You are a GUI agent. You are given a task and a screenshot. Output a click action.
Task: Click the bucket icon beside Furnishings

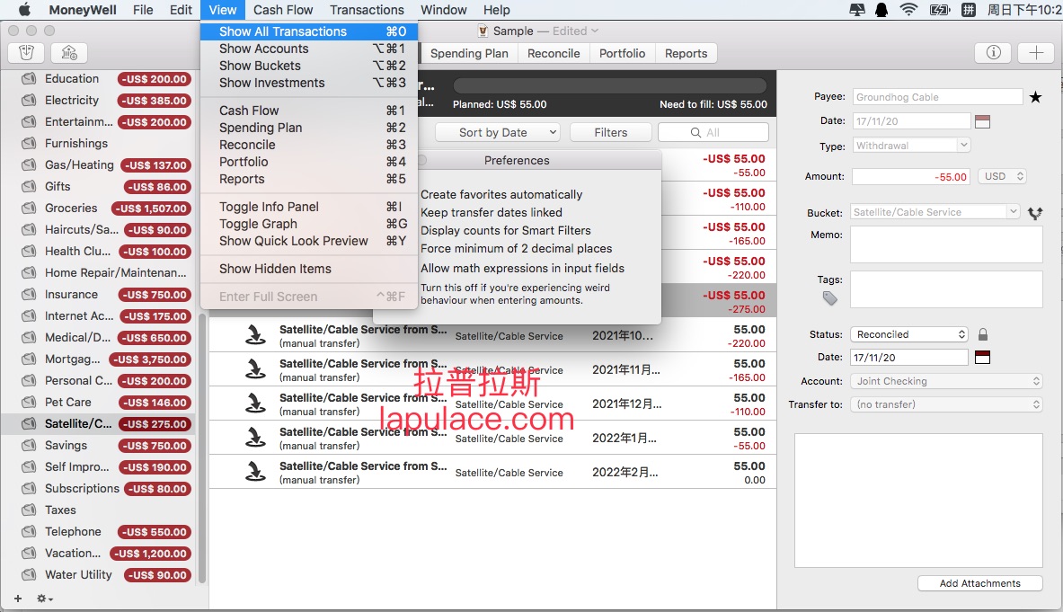tap(29, 143)
